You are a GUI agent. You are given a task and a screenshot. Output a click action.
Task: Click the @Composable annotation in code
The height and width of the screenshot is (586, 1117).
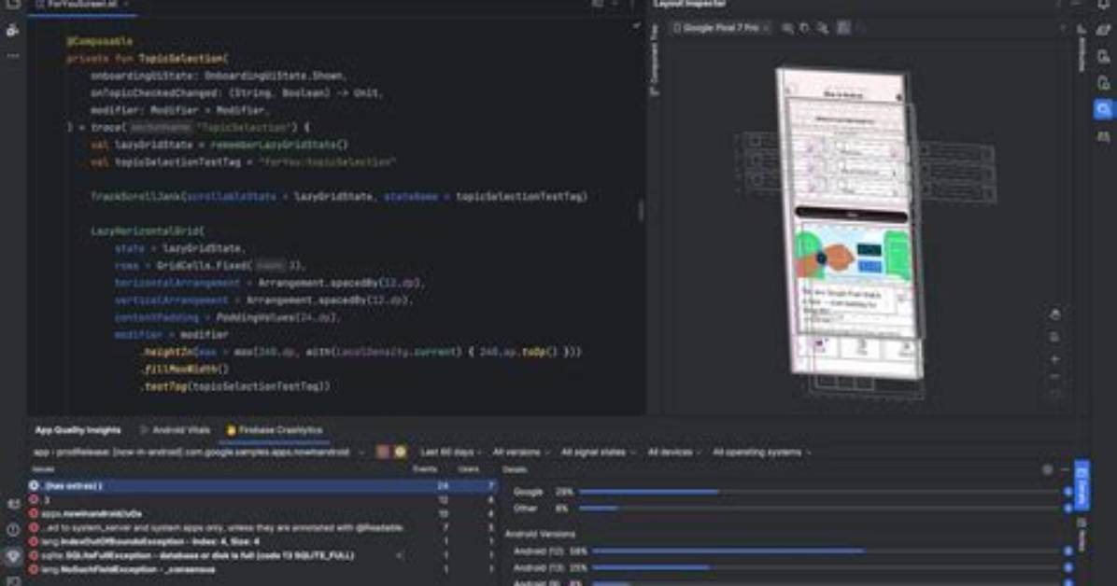(x=100, y=41)
